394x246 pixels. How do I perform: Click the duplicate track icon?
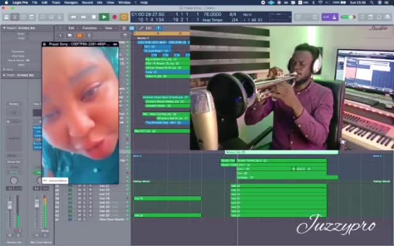(70, 36)
